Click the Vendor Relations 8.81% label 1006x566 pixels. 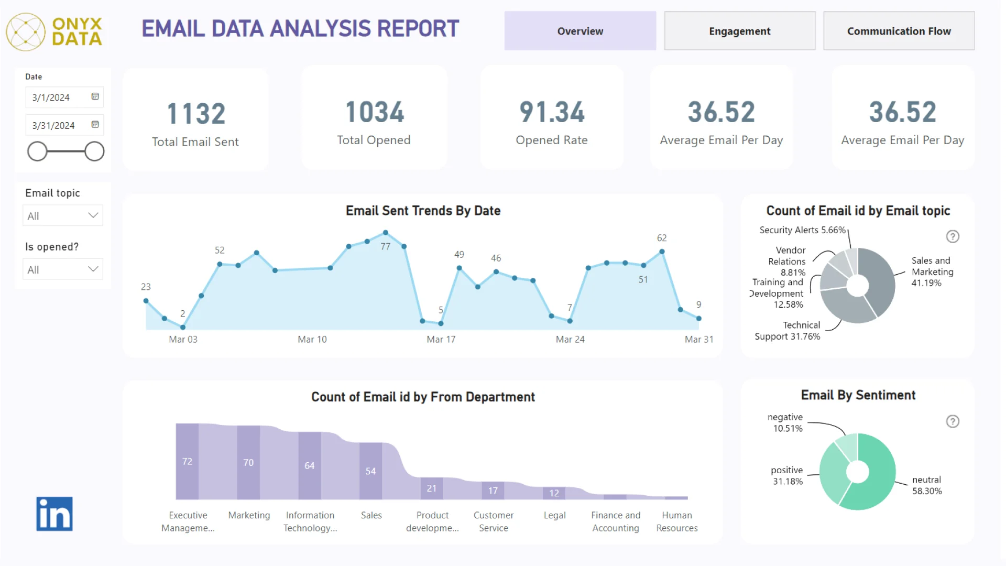point(787,262)
